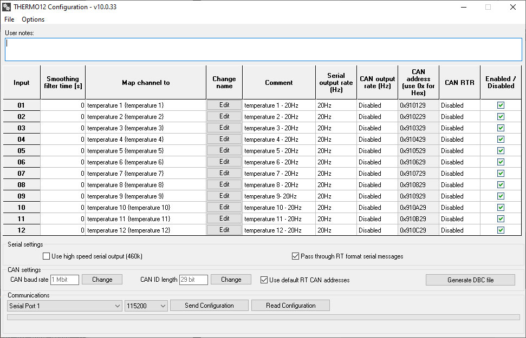526x338 pixels.
Task: Open the File menu
Action: (x=9, y=19)
